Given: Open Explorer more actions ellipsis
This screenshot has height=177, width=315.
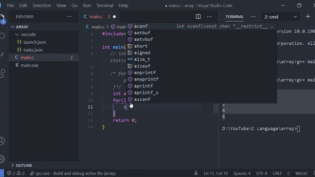Looking at the screenshot, I should click(x=69, y=17).
